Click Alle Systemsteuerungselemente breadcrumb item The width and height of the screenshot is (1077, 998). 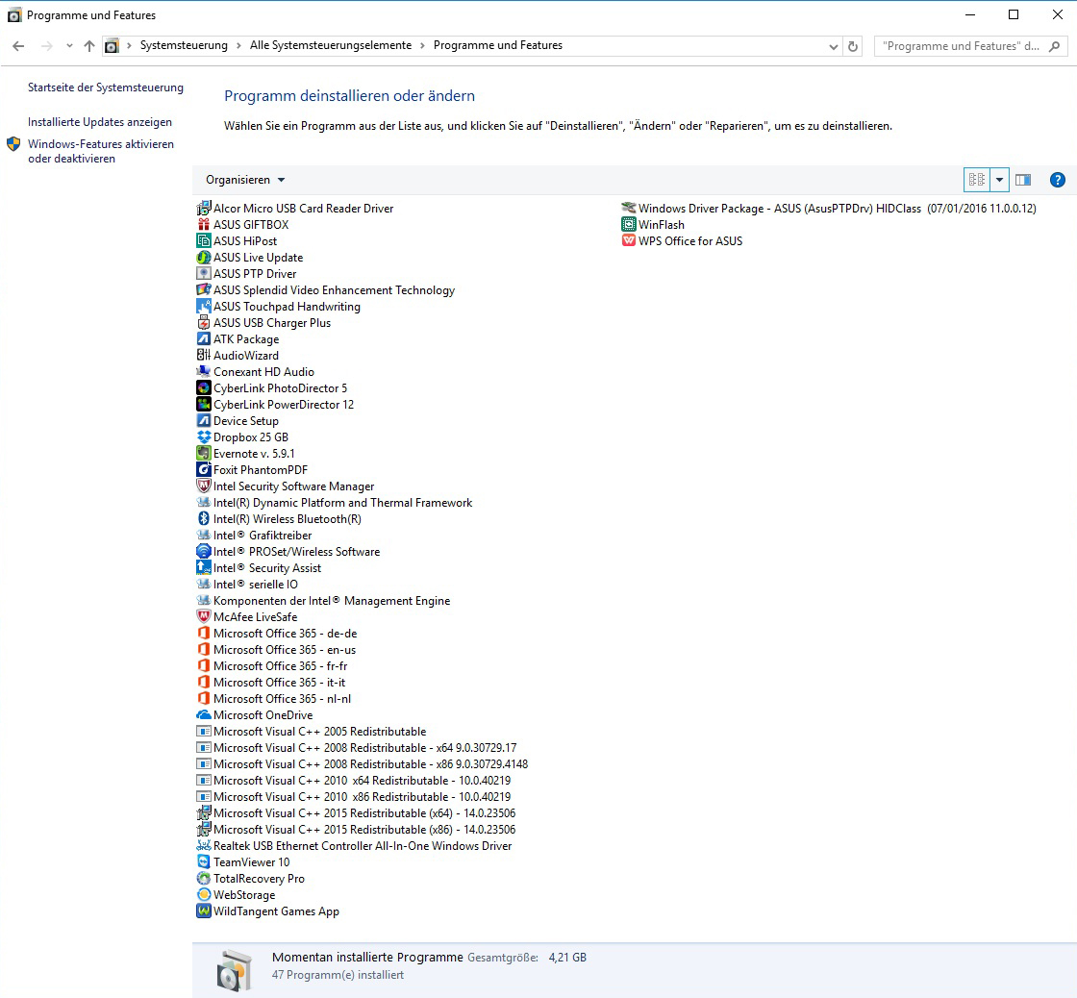tap(330, 45)
